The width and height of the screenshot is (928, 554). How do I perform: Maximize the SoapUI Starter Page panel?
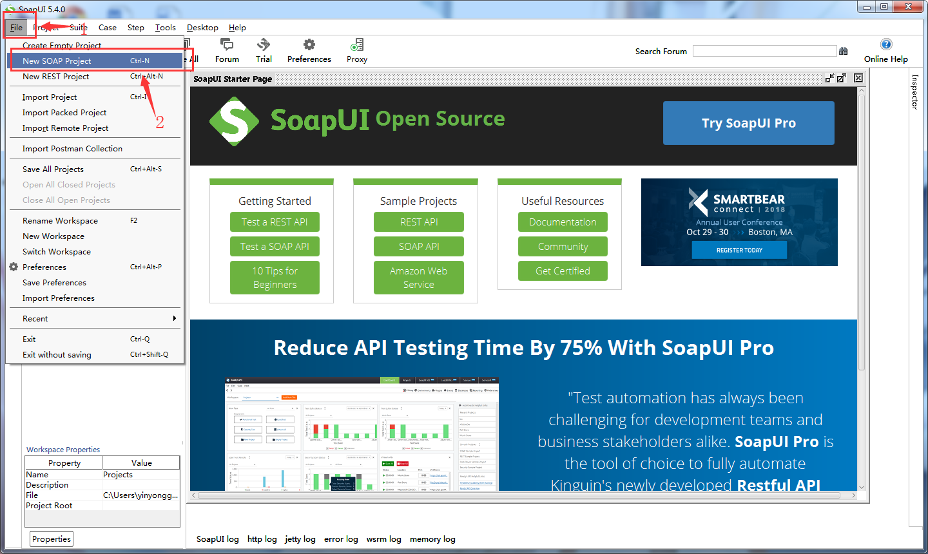(x=842, y=77)
